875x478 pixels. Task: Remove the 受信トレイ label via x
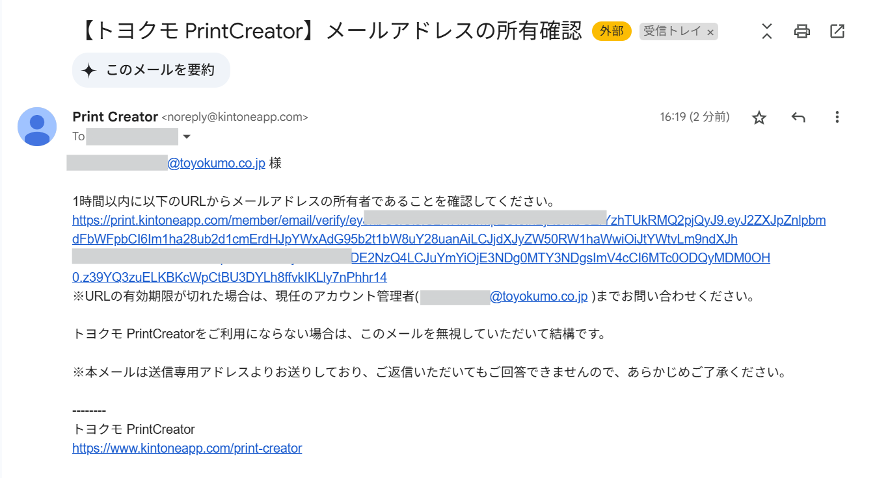[710, 31]
